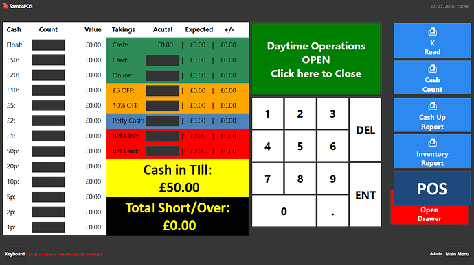The width and height of the screenshot is (474, 265).
Task: Open the Inventory Report
Action: pos(432,151)
